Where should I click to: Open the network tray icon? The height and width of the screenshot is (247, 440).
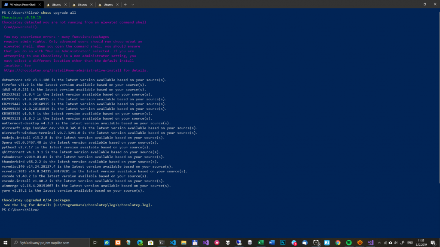(385, 243)
